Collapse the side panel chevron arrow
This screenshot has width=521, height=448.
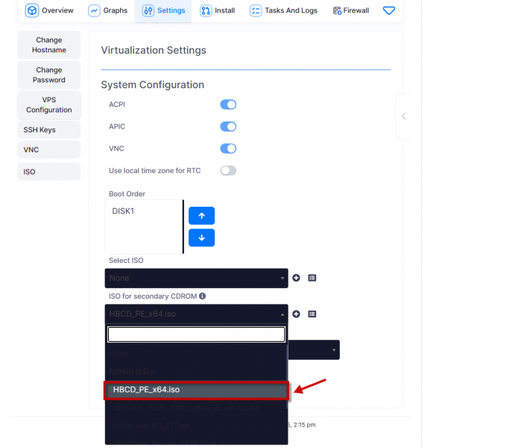pyautogui.click(x=403, y=116)
